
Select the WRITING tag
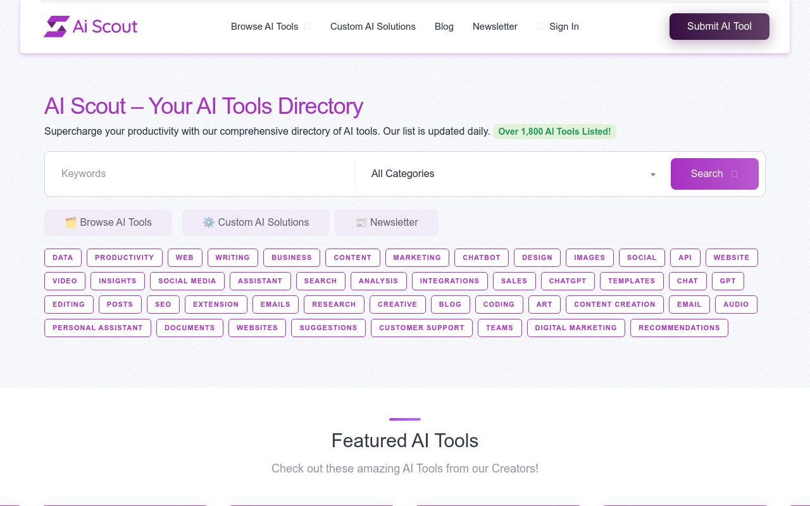tap(233, 257)
